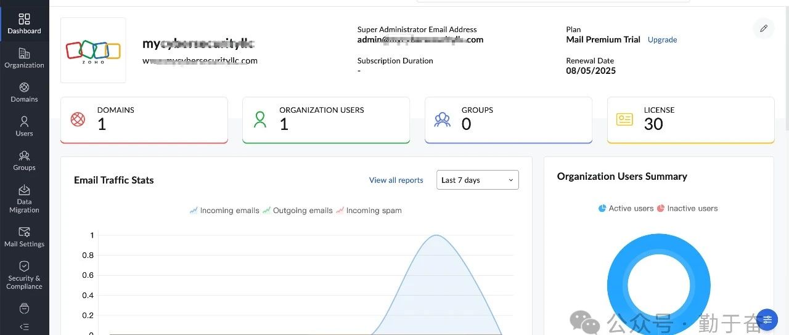The image size is (789, 335).
Task: Click the green person Organization Users icon
Action: tap(260, 119)
